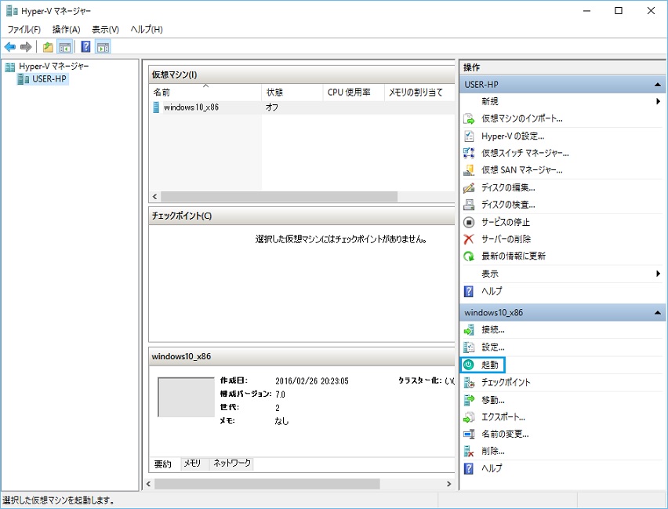Click the red X サーバーの削除 icon
This screenshot has width=668, height=509.
[469, 239]
